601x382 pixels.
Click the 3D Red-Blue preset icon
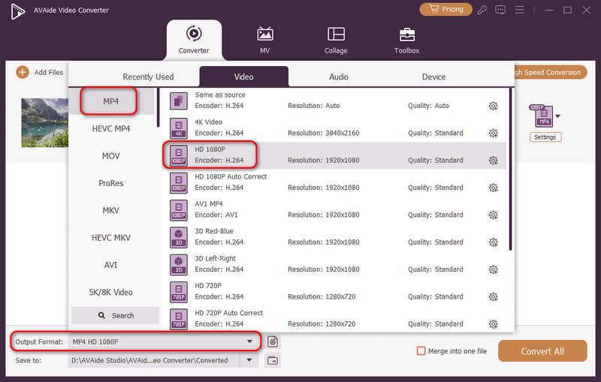(179, 237)
